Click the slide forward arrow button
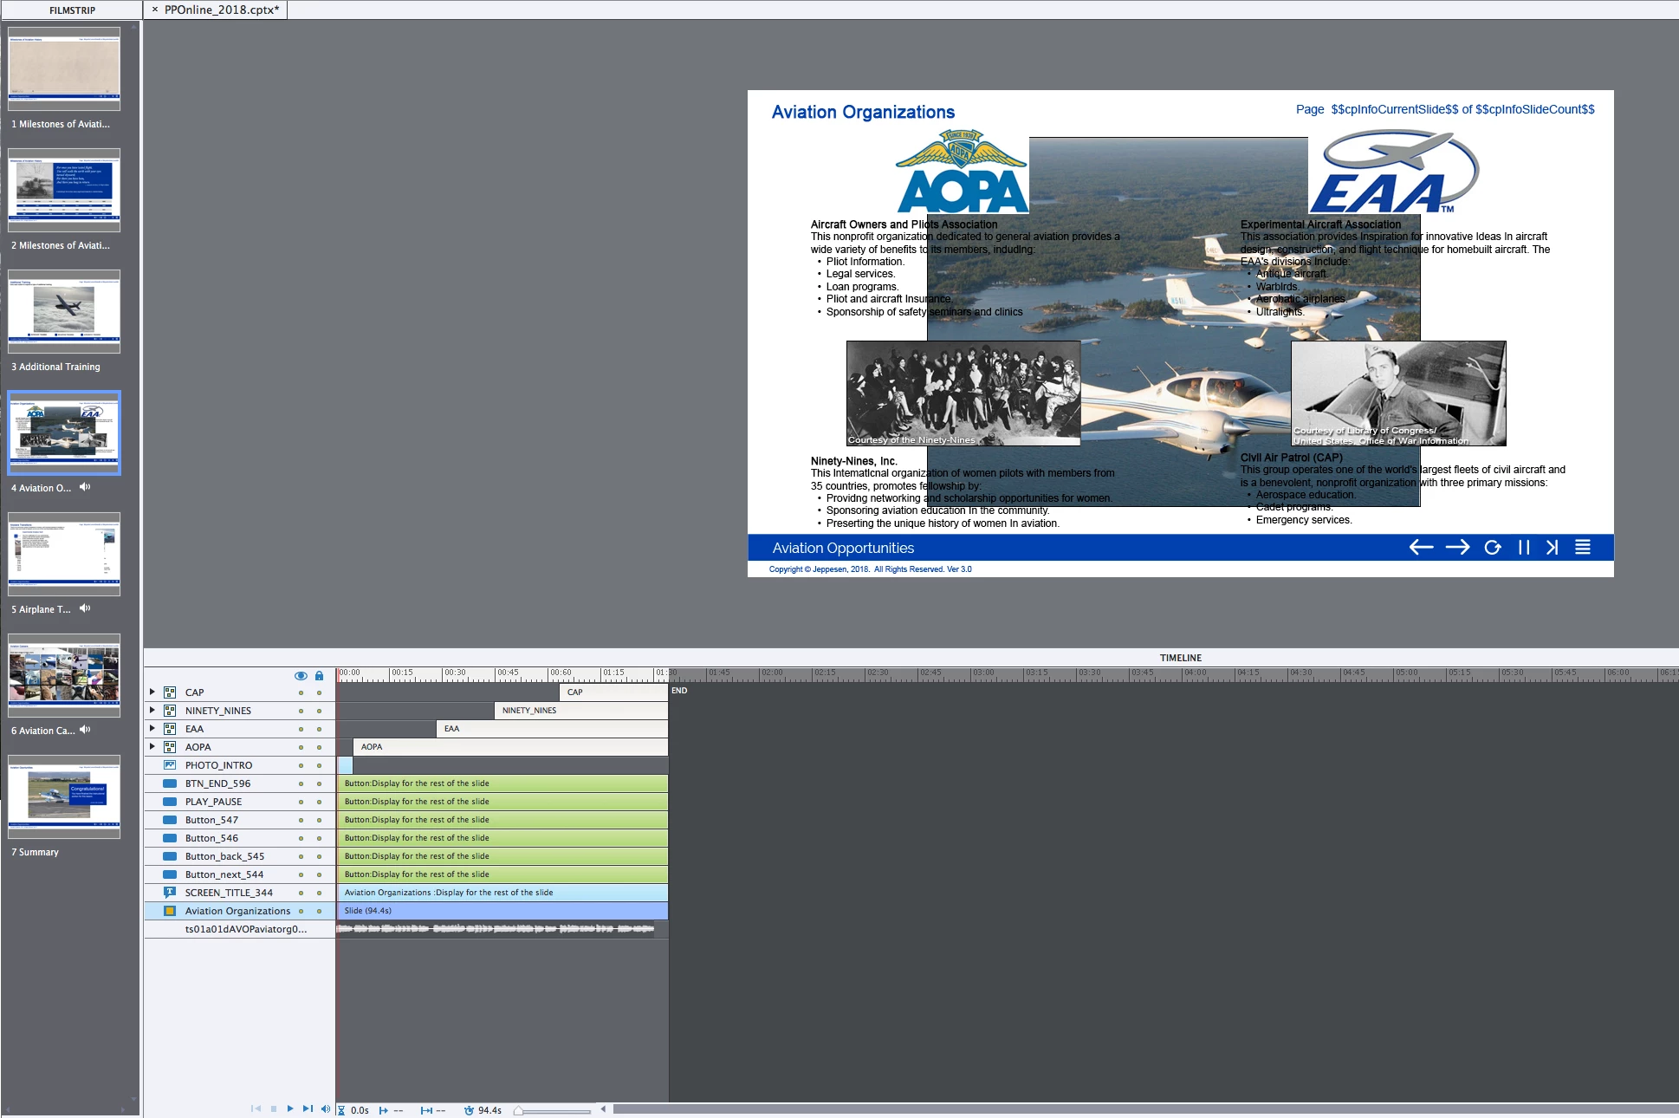This screenshot has height=1118, width=1679. click(x=1457, y=547)
